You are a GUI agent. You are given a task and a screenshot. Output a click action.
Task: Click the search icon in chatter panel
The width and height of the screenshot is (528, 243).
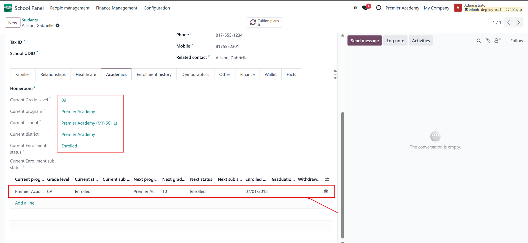click(x=479, y=41)
